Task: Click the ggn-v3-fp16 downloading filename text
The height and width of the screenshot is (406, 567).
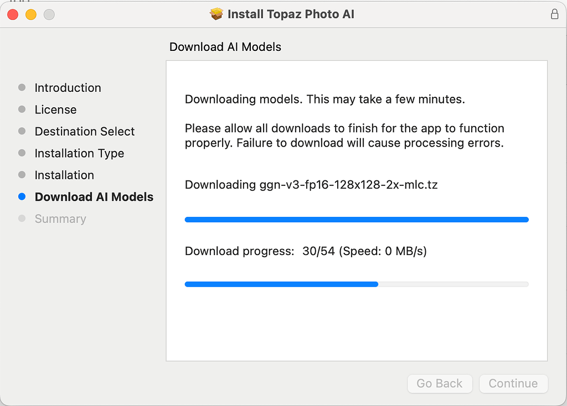Action: [311, 185]
